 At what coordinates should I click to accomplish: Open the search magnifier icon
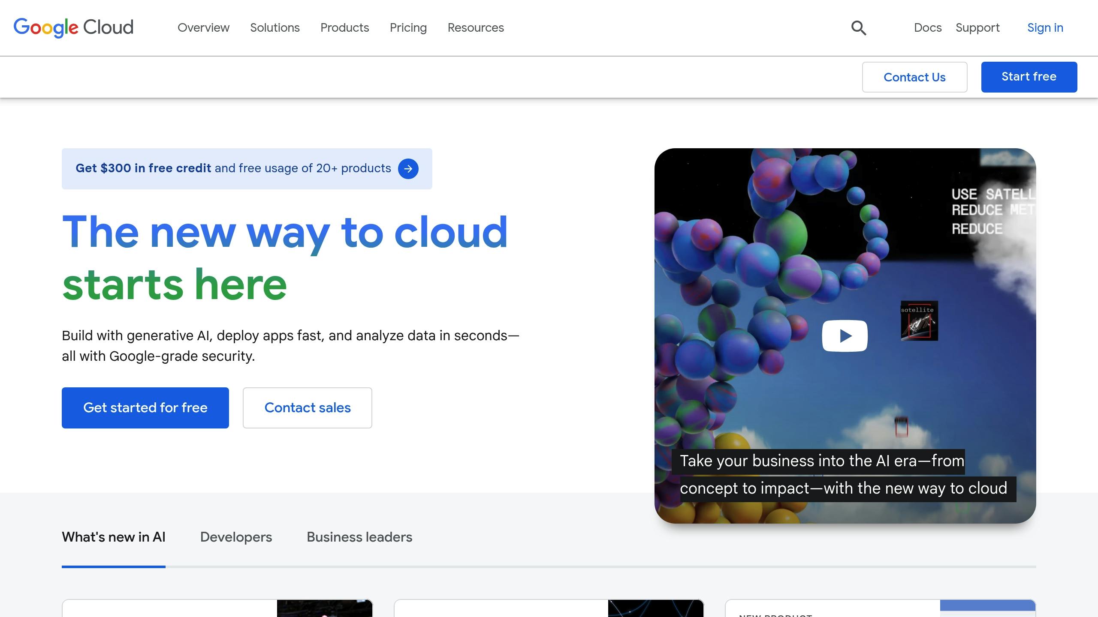(859, 28)
